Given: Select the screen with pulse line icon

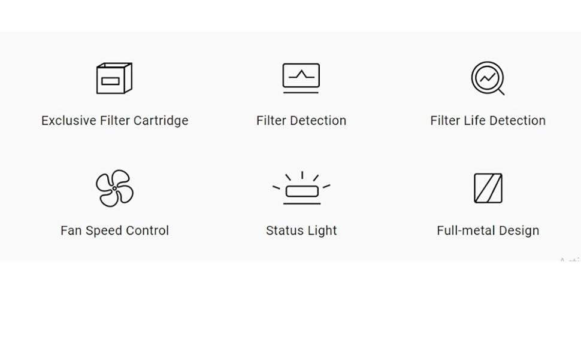Looking at the screenshot, I should click(x=301, y=78).
